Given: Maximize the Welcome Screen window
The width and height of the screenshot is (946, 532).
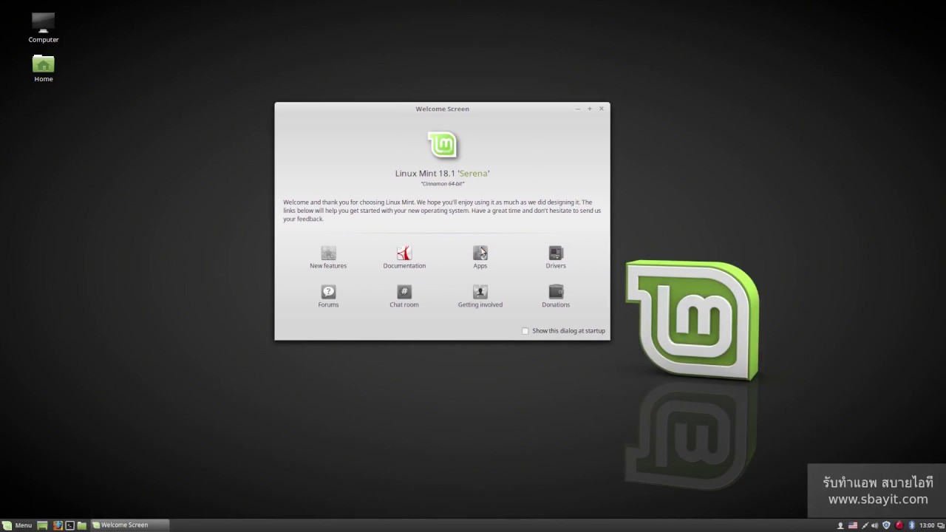Looking at the screenshot, I should pyautogui.click(x=590, y=109).
